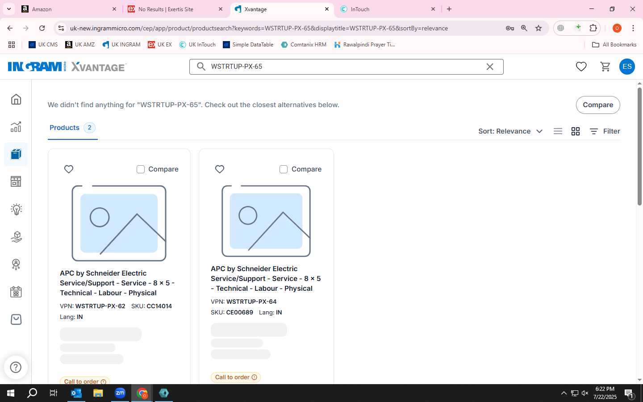Screen dimensions: 643x402
Task: Open the UK InTouch bookmark
Action: (197, 45)
